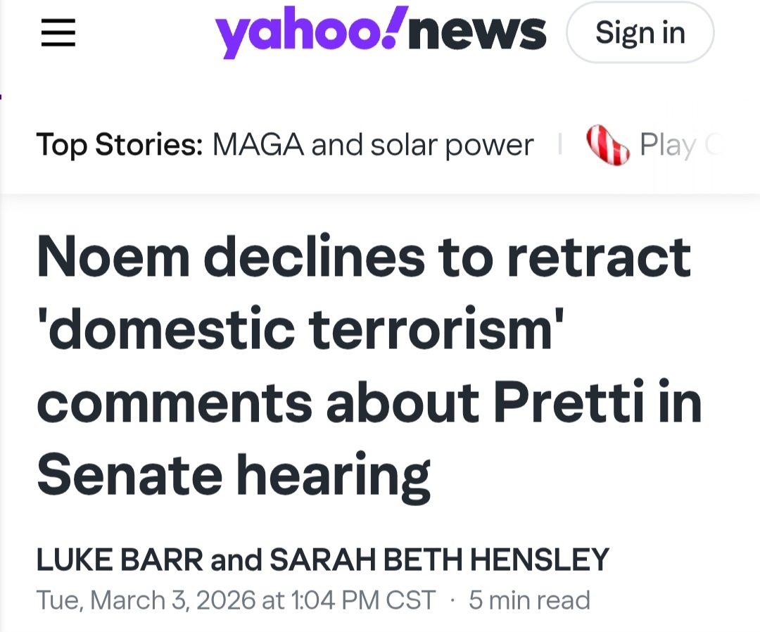Click the "5 min read" label
This screenshot has height=632, width=760.
pyautogui.click(x=529, y=600)
